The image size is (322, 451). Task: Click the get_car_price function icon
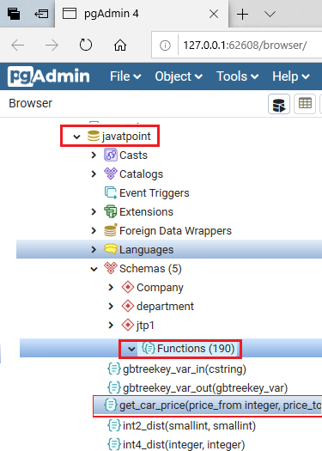111,405
